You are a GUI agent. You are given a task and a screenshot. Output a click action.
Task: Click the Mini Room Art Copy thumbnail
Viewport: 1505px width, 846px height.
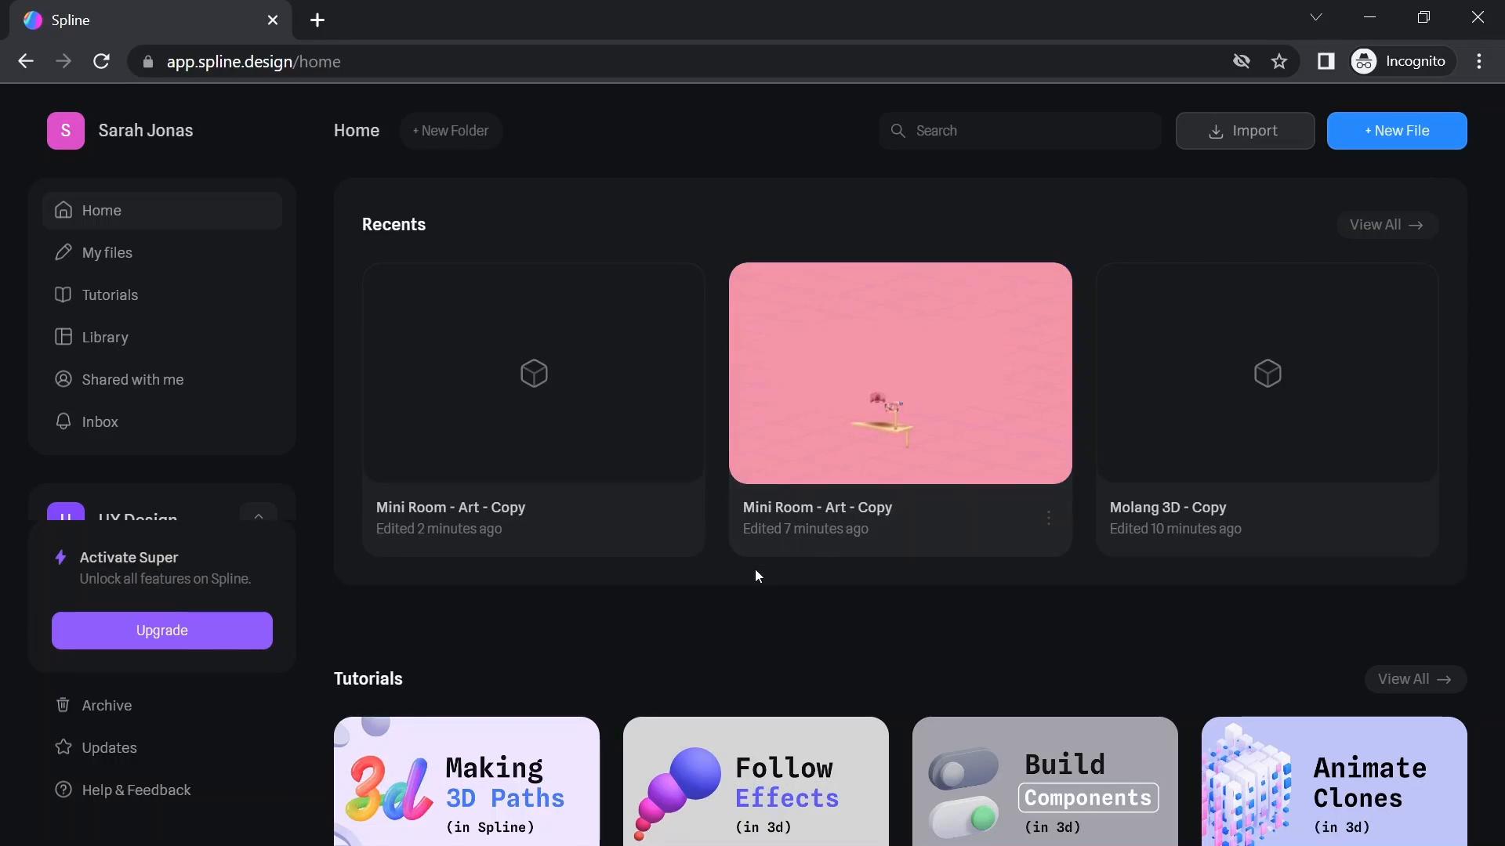(901, 373)
